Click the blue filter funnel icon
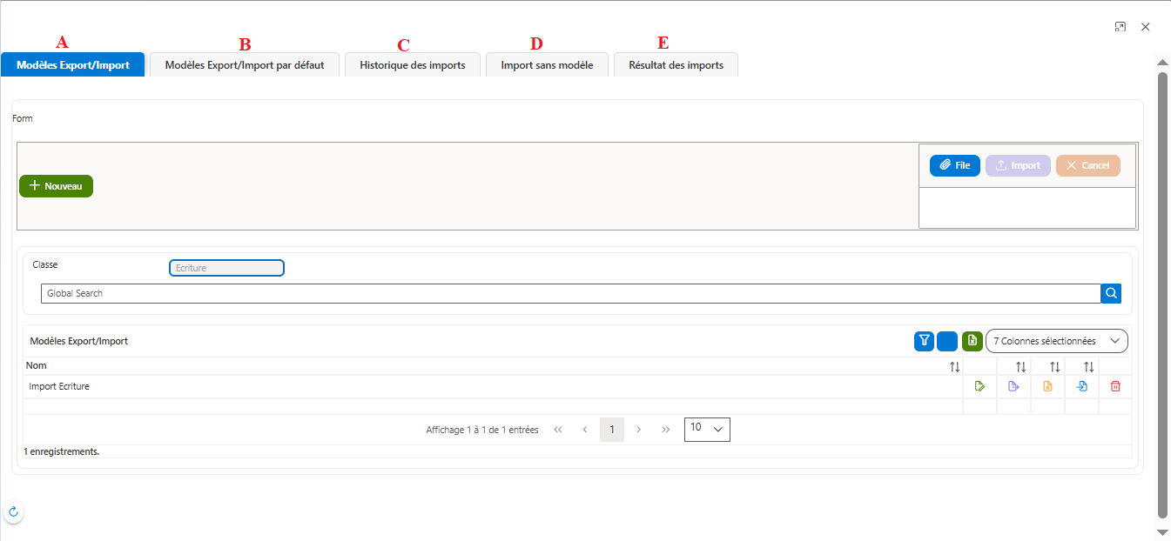This screenshot has height=541, width=1171. tap(924, 341)
